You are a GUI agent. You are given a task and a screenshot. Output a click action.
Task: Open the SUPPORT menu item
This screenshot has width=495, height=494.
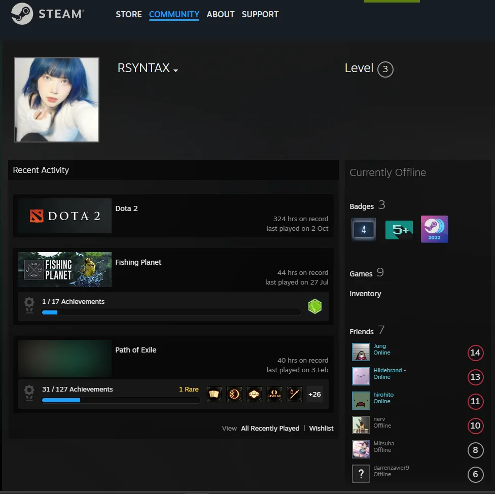(x=260, y=14)
